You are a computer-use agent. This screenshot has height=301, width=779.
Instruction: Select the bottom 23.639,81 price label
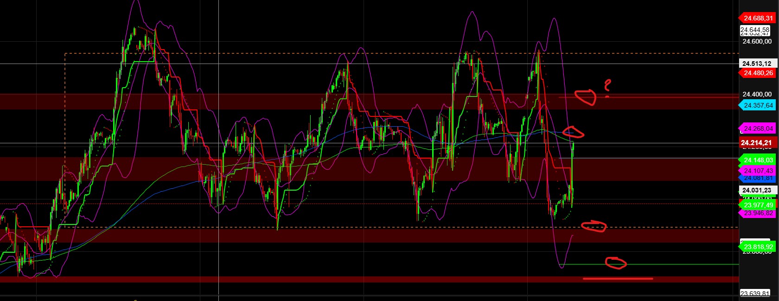(x=755, y=293)
